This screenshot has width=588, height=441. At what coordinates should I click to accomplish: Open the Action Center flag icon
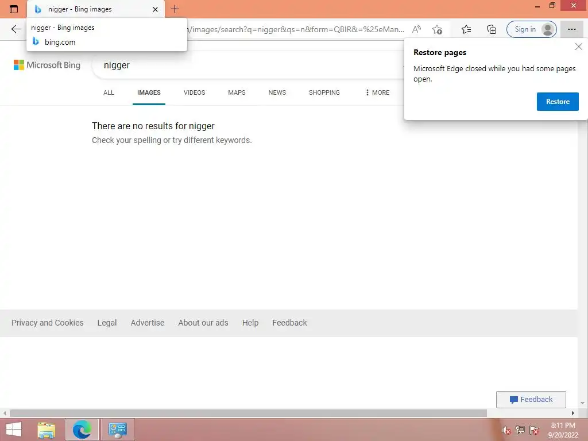point(534,430)
